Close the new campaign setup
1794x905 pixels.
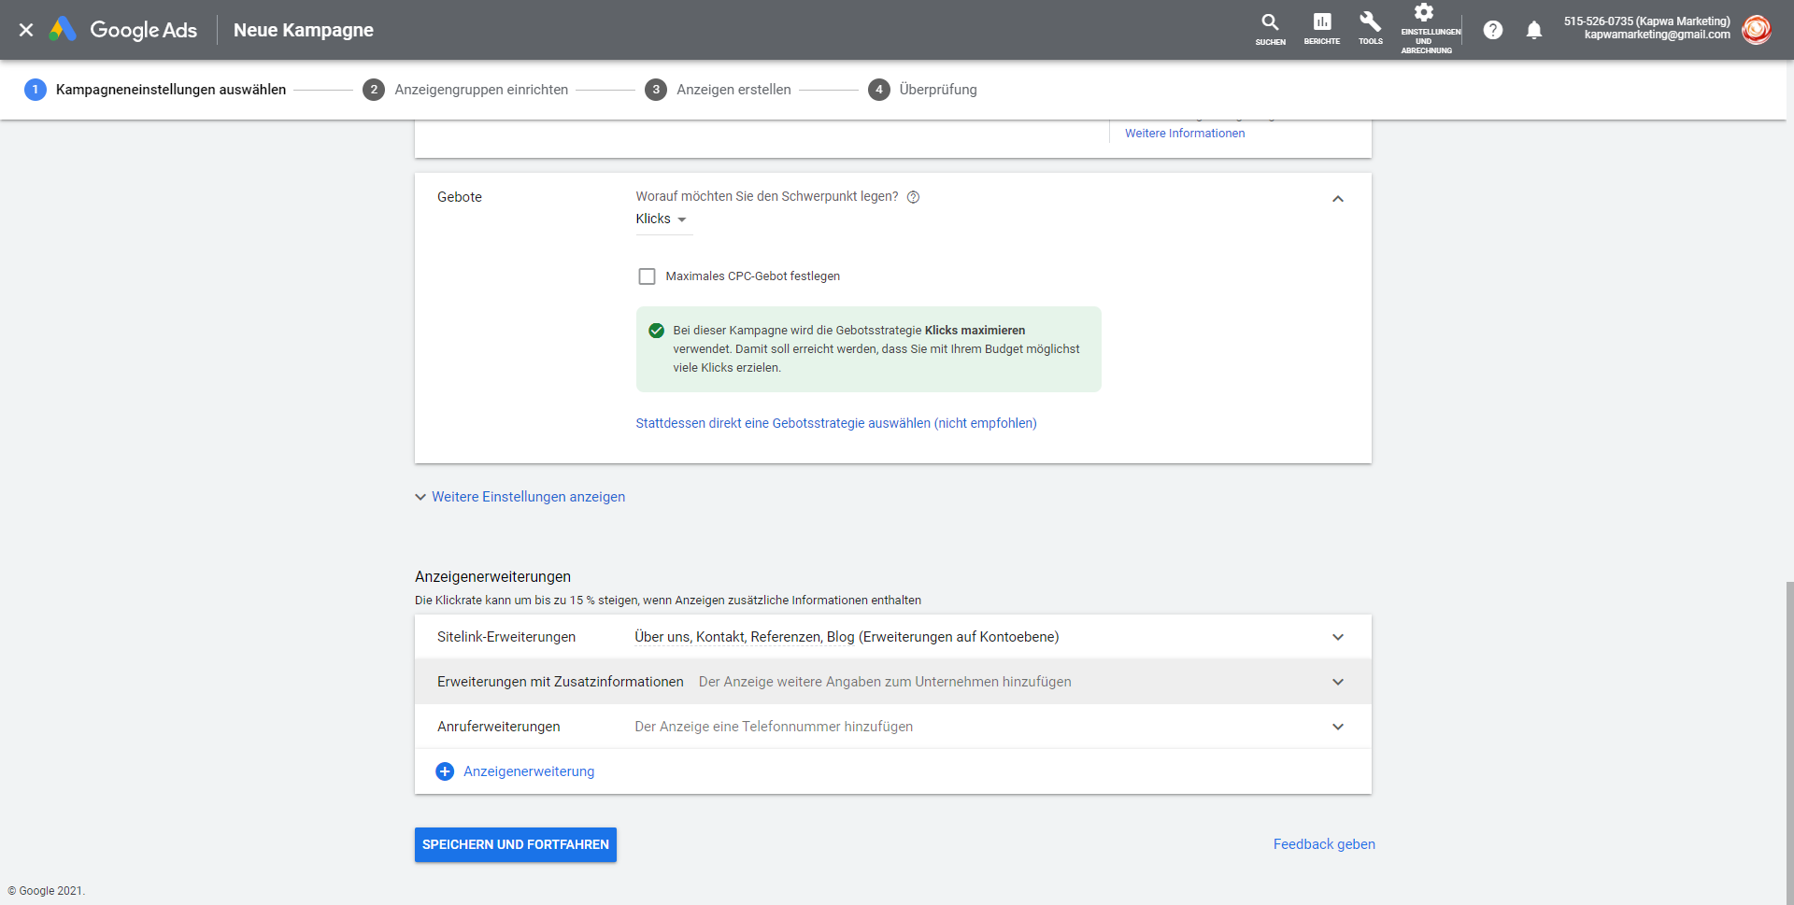pyautogui.click(x=26, y=30)
